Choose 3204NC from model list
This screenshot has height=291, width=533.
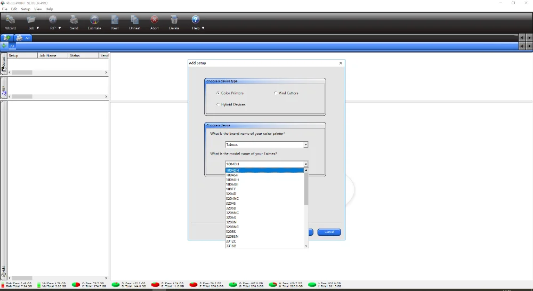tap(264, 199)
